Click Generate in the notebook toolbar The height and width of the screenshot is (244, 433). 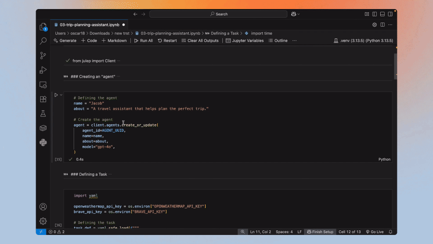tap(65, 40)
